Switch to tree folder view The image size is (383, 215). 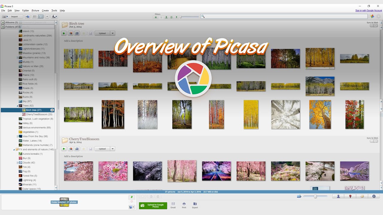pos(41,16)
